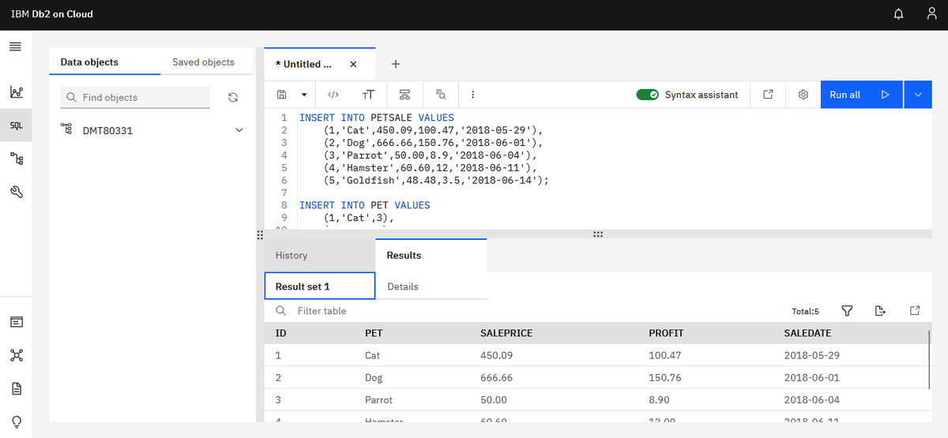Screen dimensions: 948x438
Task: Select the 2018-05-29 sale date cell
Action: pos(811,355)
